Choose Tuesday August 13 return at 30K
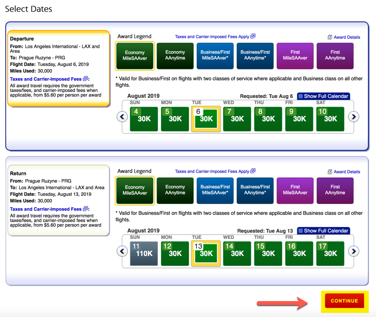376x317 pixels. [x=206, y=254]
